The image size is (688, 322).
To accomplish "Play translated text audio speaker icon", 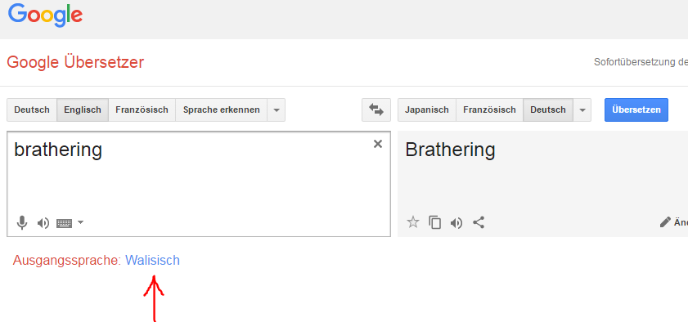I will (456, 223).
